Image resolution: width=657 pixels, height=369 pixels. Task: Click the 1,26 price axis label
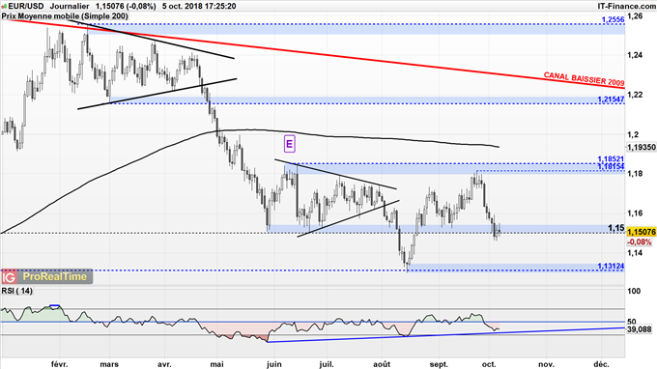635,16
